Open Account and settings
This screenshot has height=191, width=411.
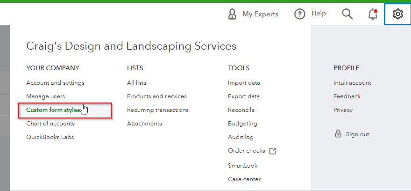point(55,83)
